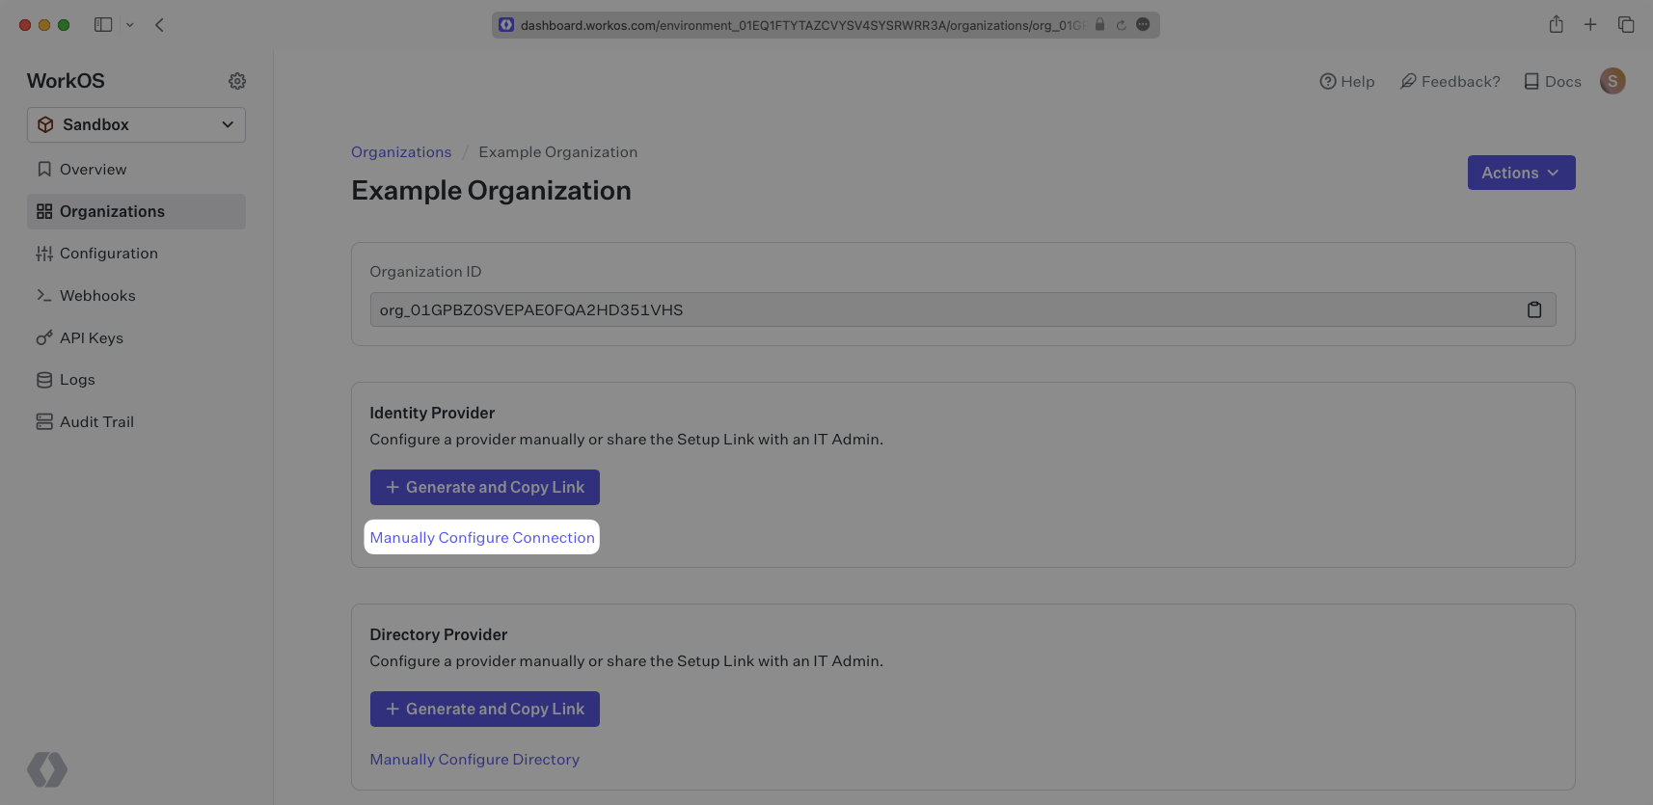
Task: Go back using the browser back arrow
Action: pos(160,25)
